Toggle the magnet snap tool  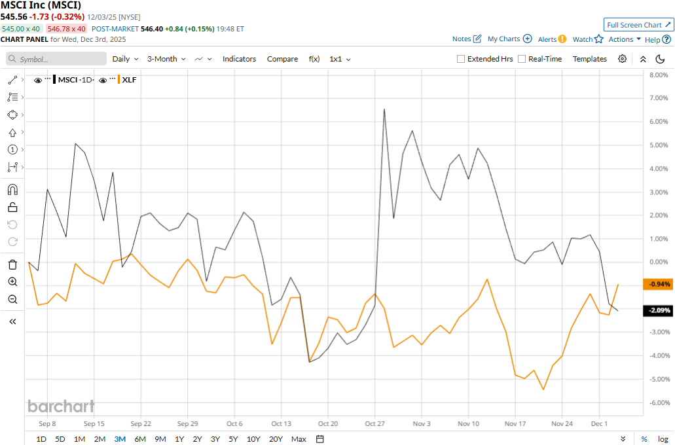(x=12, y=190)
